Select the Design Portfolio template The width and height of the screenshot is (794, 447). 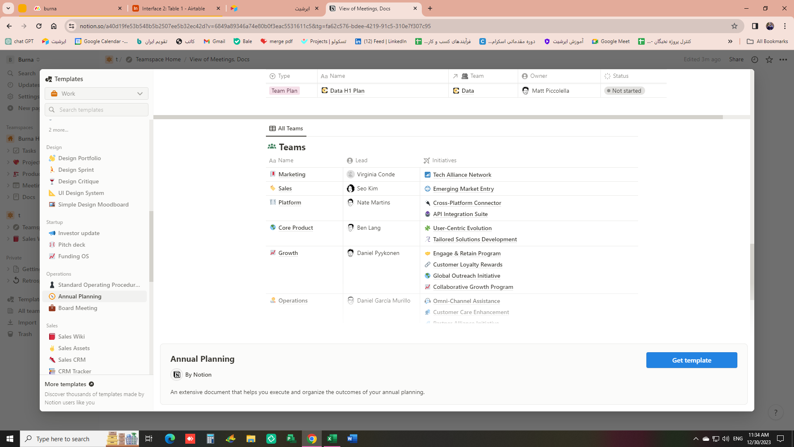[x=79, y=158]
